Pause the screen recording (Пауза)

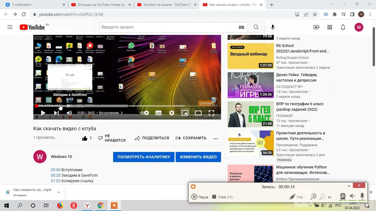[x=200, y=197]
